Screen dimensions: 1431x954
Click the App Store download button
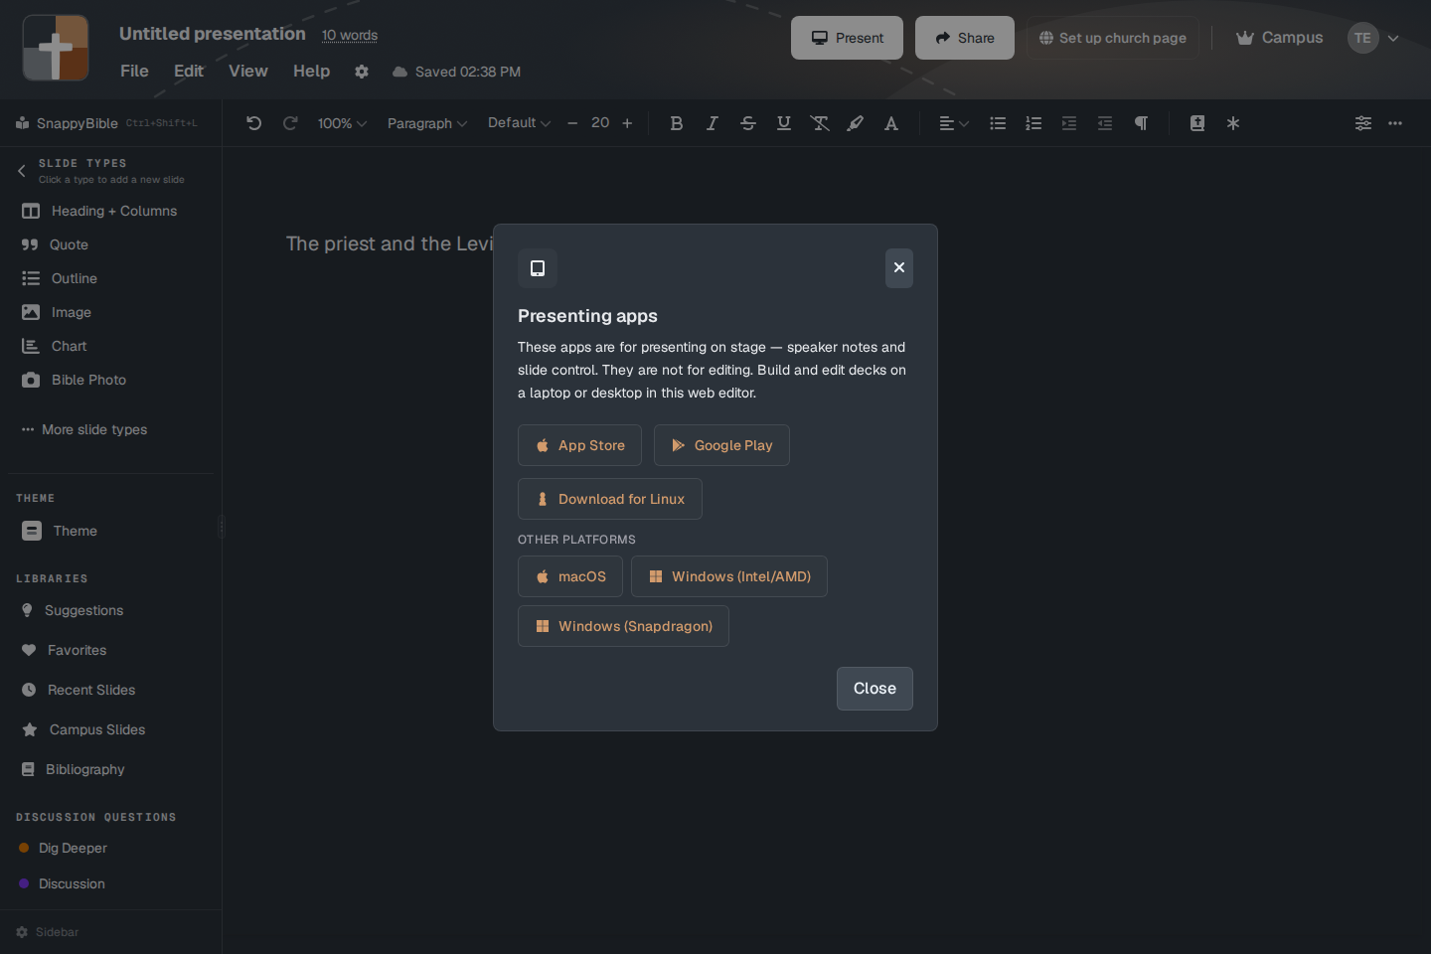pyautogui.click(x=579, y=445)
